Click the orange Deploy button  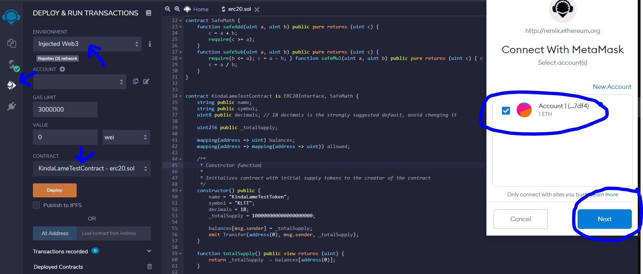coord(55,190)
